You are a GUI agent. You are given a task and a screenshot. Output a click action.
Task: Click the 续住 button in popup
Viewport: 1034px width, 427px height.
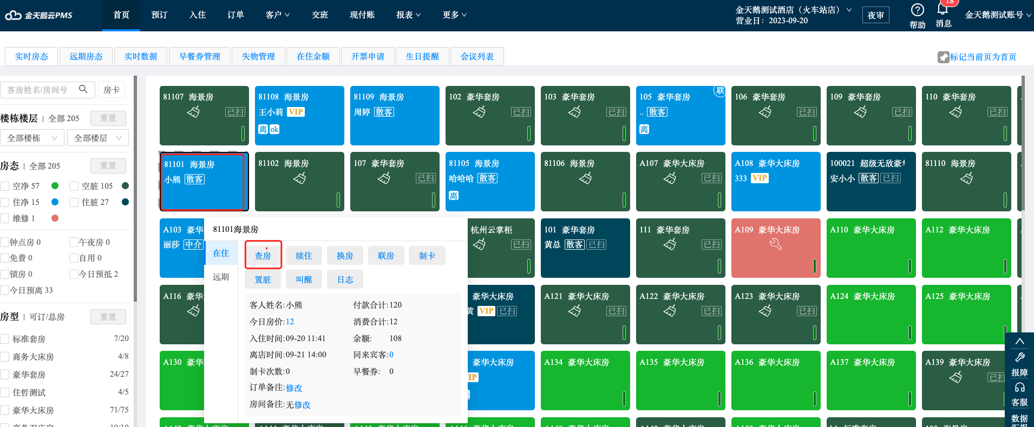pyautogui.click(x=304, y=256)
